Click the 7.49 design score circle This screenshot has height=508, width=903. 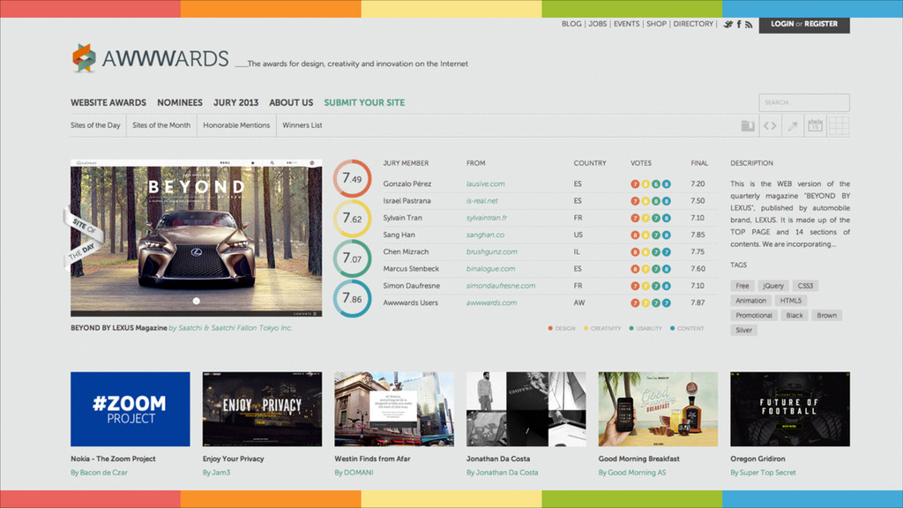point(352,178)
